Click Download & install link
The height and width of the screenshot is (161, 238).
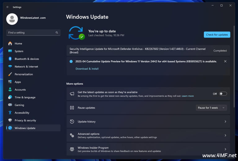[x=87, y=69]
